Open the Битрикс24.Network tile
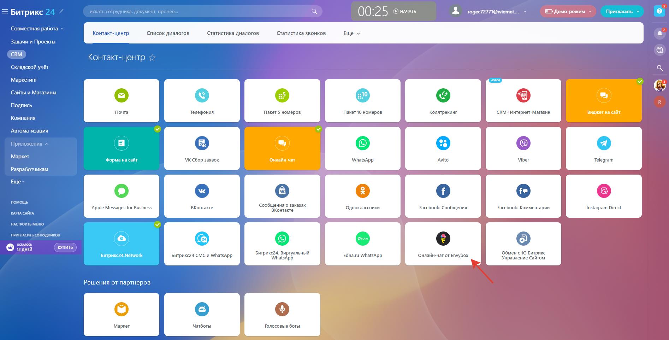This screenshot has height=340, width=669. [x=122, y=244]
